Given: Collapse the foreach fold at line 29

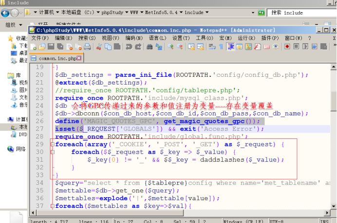Looking at the screenshot, I should coord(53,144).
